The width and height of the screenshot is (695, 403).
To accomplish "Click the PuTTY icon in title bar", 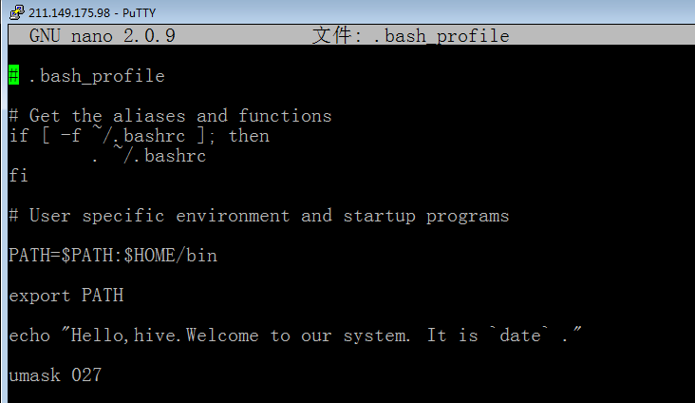I will (x=16, y=12).
